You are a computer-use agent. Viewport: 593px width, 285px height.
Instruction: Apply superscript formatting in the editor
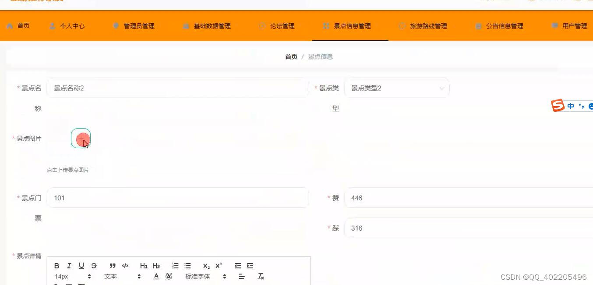point(219,265)
